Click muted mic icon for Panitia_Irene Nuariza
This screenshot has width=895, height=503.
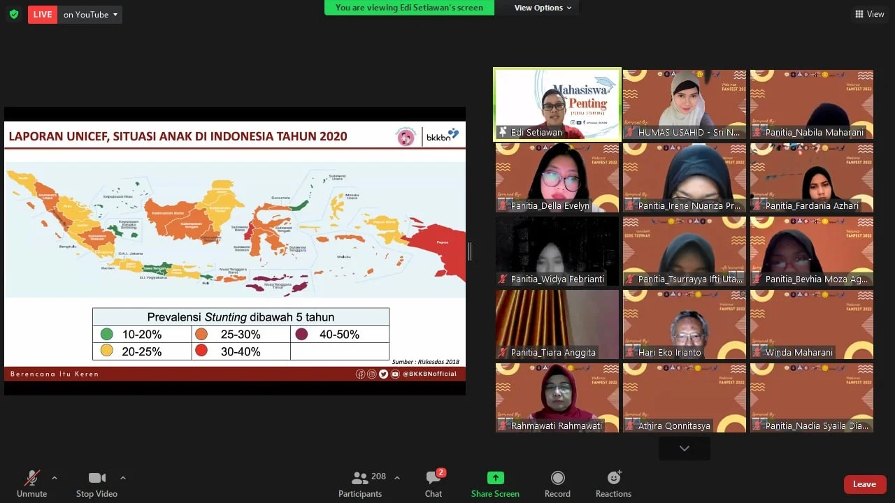(x=630, y=205)
